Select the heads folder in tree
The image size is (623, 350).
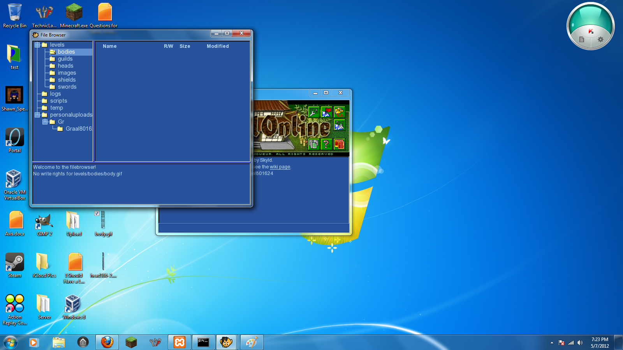65,66
